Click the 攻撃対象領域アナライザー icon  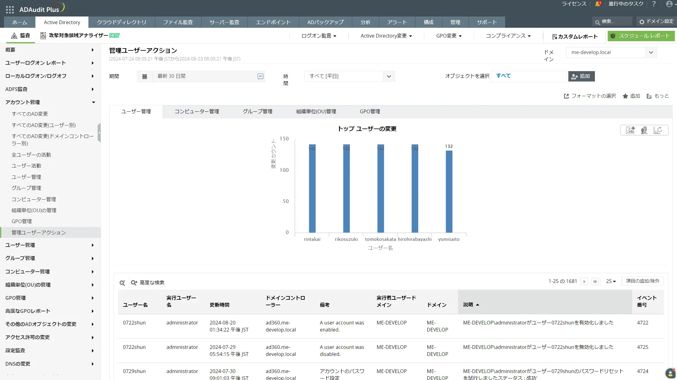click(x=43, y=36)
